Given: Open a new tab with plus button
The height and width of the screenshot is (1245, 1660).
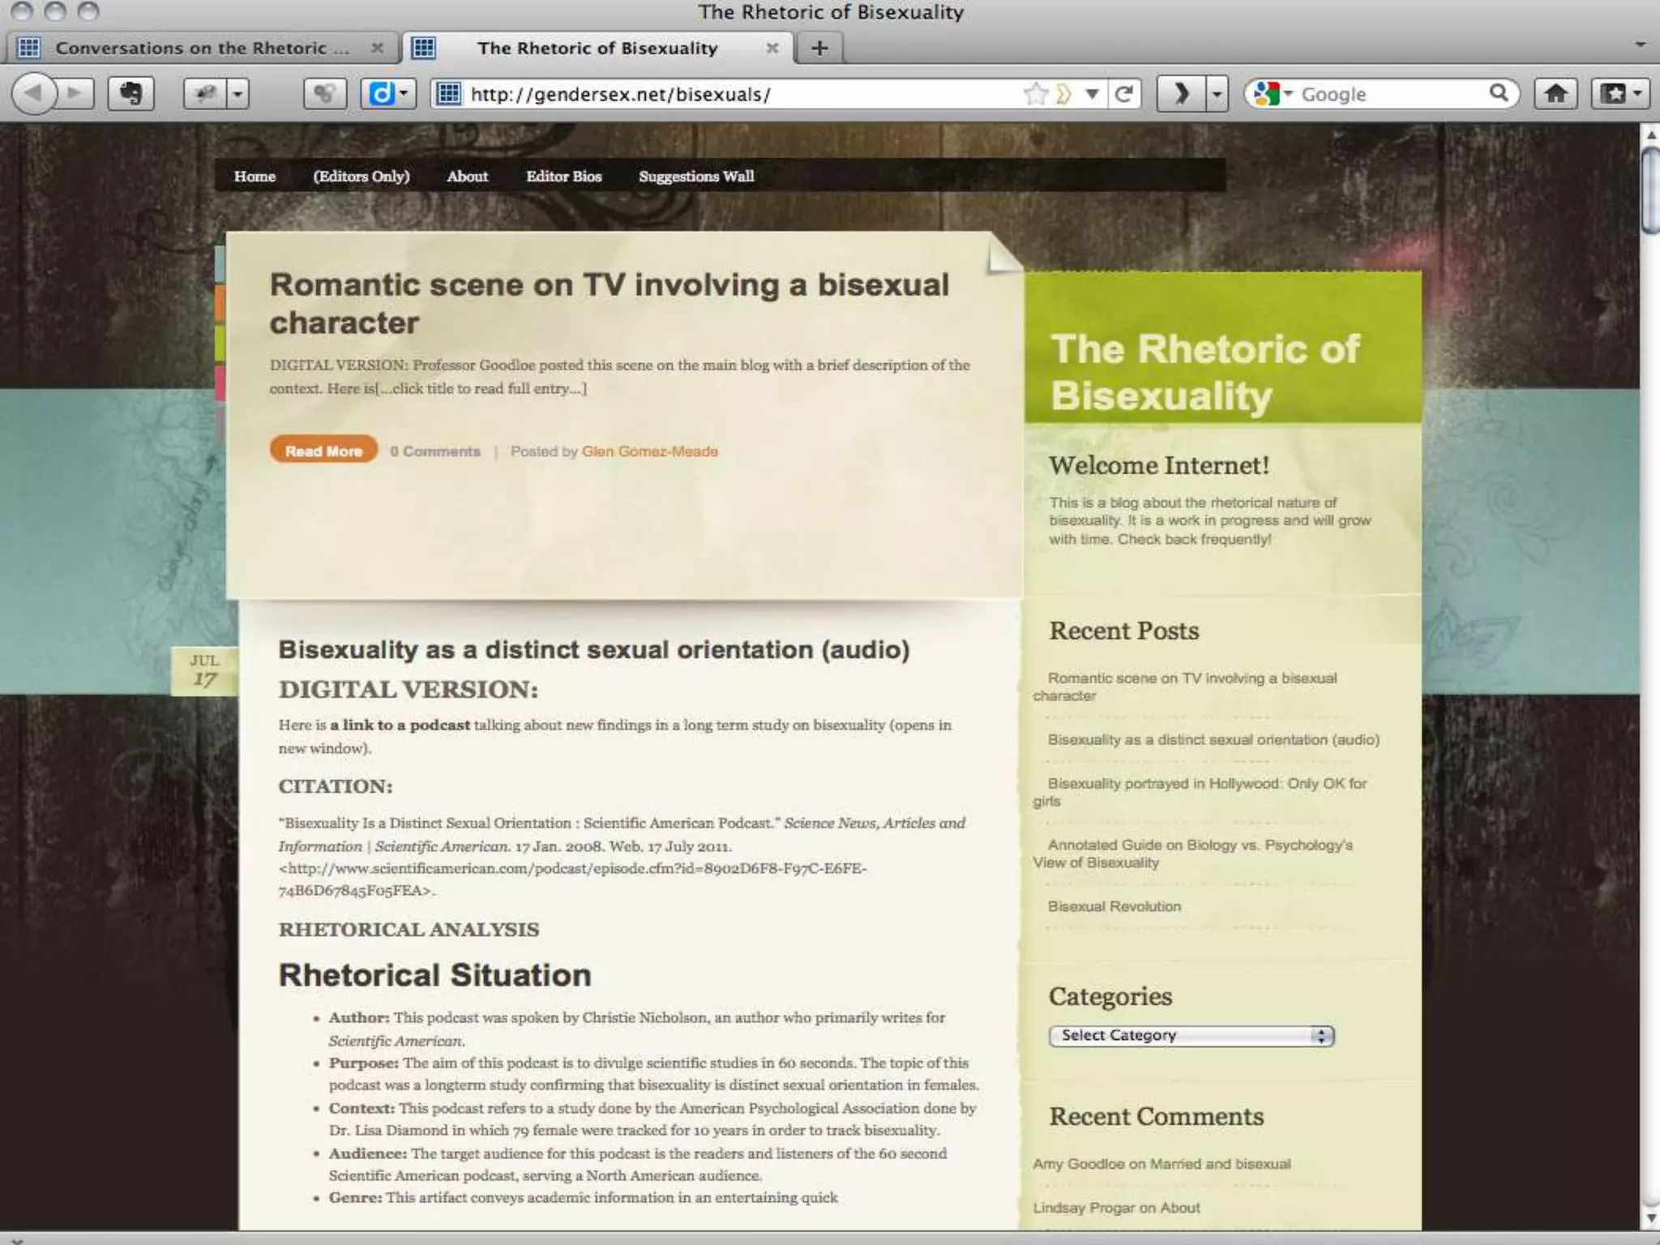Looking at the screenshot, I should click(x=819, y=48).
